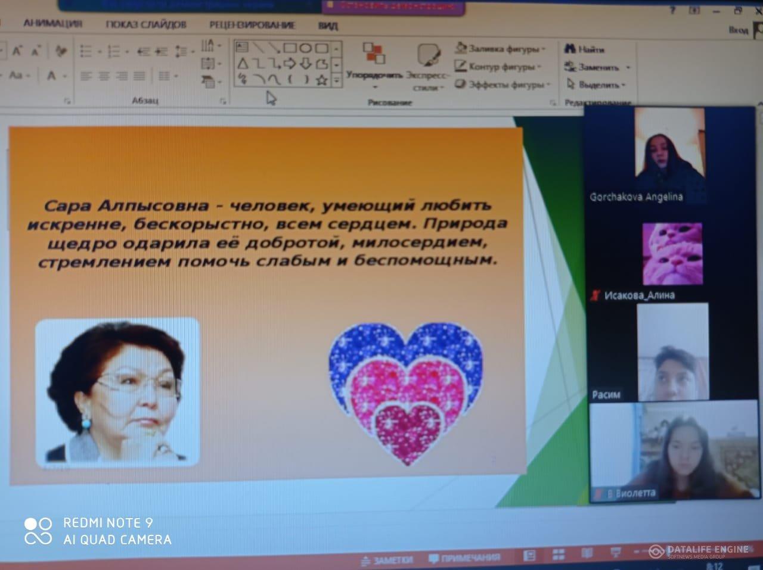Click Вход to sign in
This screenshot has height=570, width=763.
[x=738, y=29]
